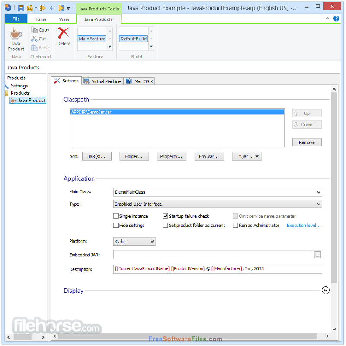Open dropdown arrow next to Build bricks icon
Viewport: 346px width, 346px height.
point(36,8)
